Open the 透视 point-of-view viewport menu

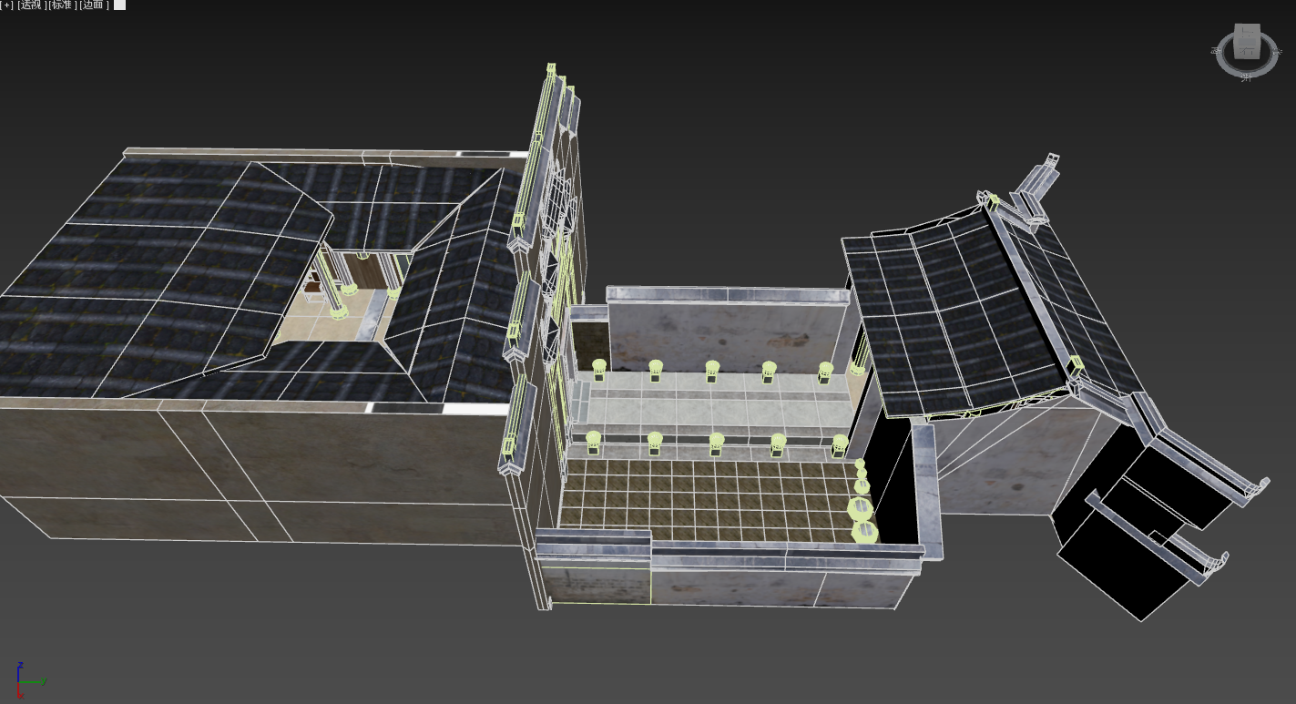tap(30, 5)
